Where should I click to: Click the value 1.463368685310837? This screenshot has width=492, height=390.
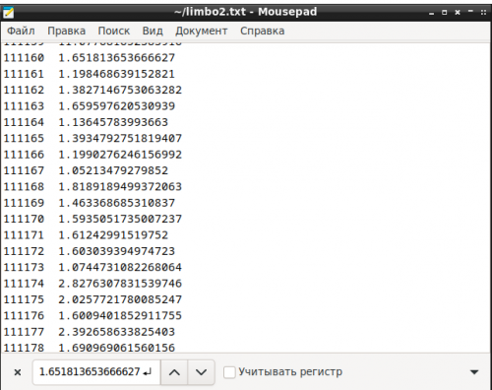[x=117, y=203]
